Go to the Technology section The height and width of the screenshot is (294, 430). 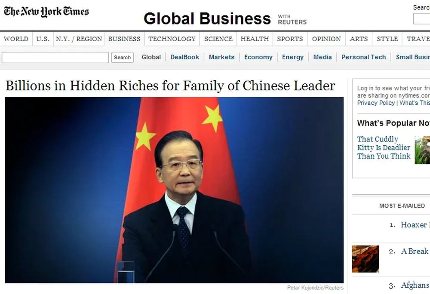tap(172, 39)
